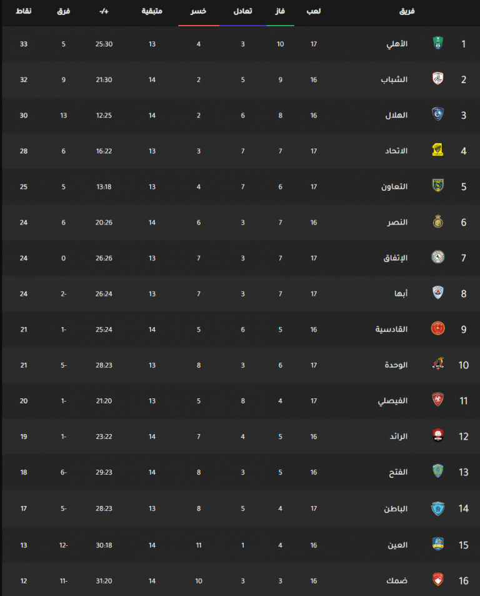Click the Abha club shield icon
Viewport: 480px width, 596px height.
coord(438,293)
